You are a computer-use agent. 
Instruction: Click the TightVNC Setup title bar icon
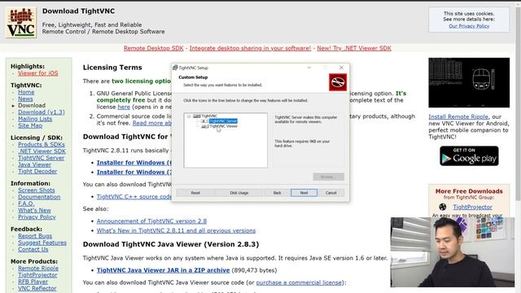(175, 68)
